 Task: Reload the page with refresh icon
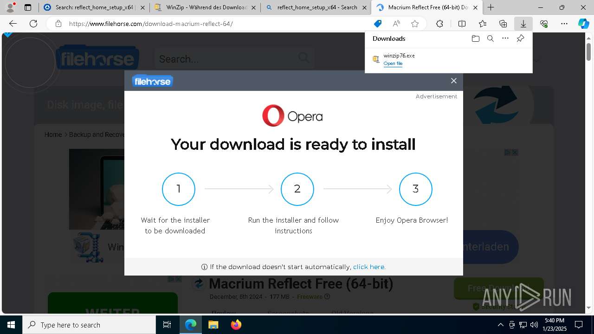tap(33, 24)
